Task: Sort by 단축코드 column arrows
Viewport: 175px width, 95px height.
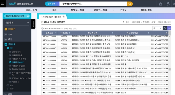Action: coord(69,33)
